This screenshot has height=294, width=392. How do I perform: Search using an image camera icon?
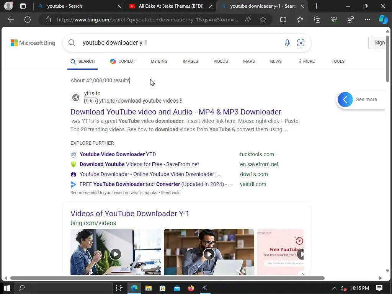301,43
